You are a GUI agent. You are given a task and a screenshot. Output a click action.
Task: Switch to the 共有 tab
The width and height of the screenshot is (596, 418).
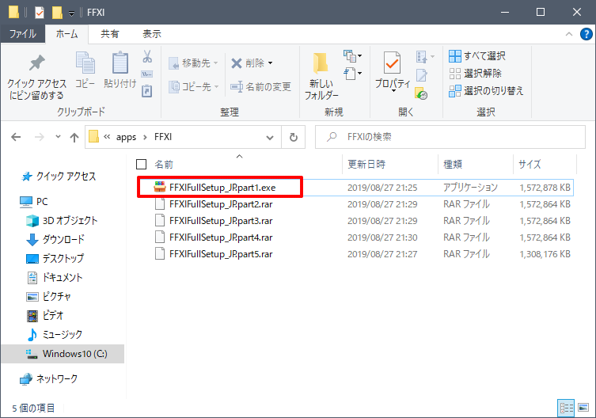[x=110, y=34]
